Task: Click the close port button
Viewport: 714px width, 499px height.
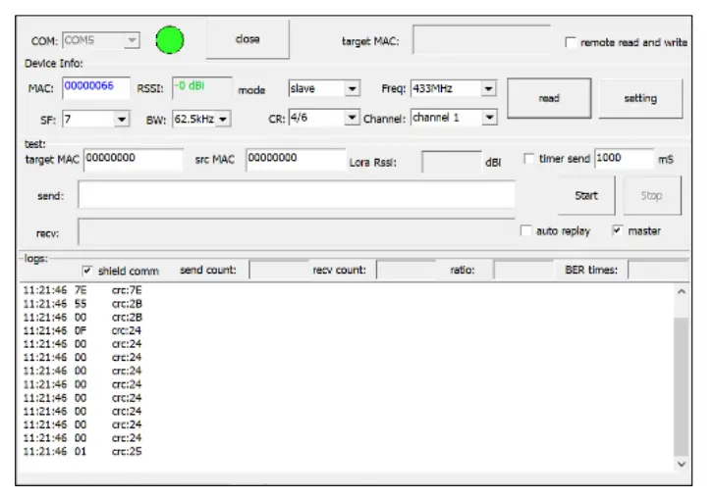Action: (247, 39)
